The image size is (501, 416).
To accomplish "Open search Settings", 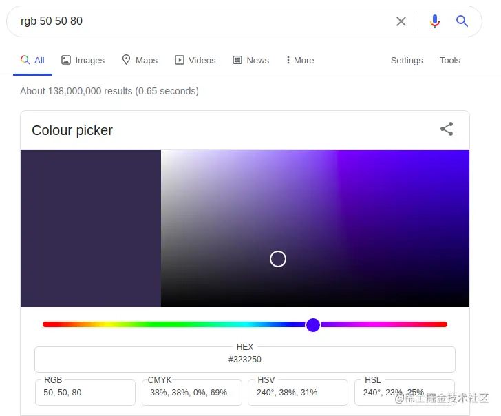I will [407, 60].
